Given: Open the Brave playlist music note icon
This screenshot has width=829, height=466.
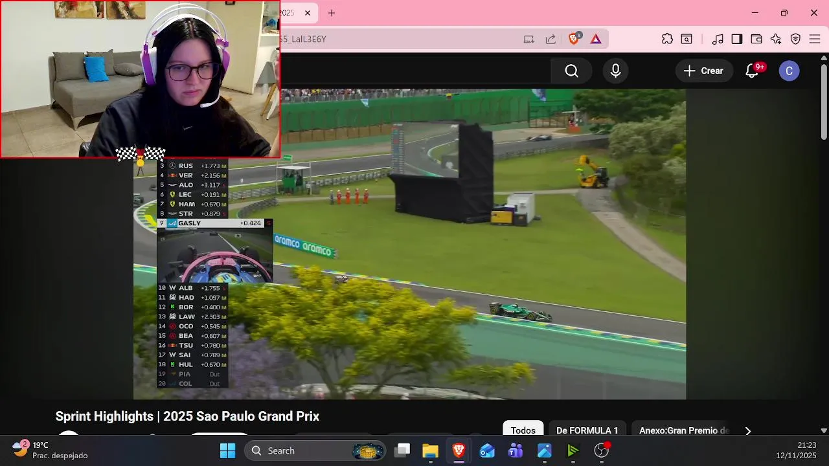Looking at the screenshot, I should tap(718, 39).
